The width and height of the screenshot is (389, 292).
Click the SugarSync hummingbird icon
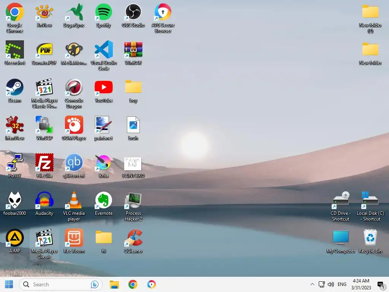[x=74, y=12]
